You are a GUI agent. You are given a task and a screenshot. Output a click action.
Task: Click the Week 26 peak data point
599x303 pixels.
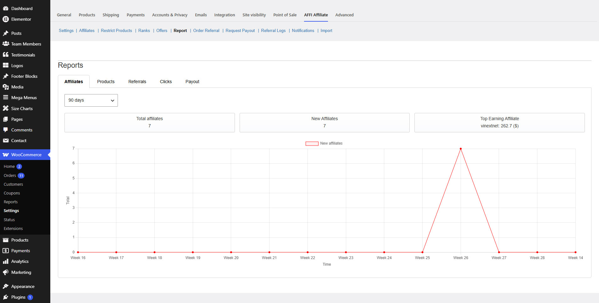tap(461, 149)
